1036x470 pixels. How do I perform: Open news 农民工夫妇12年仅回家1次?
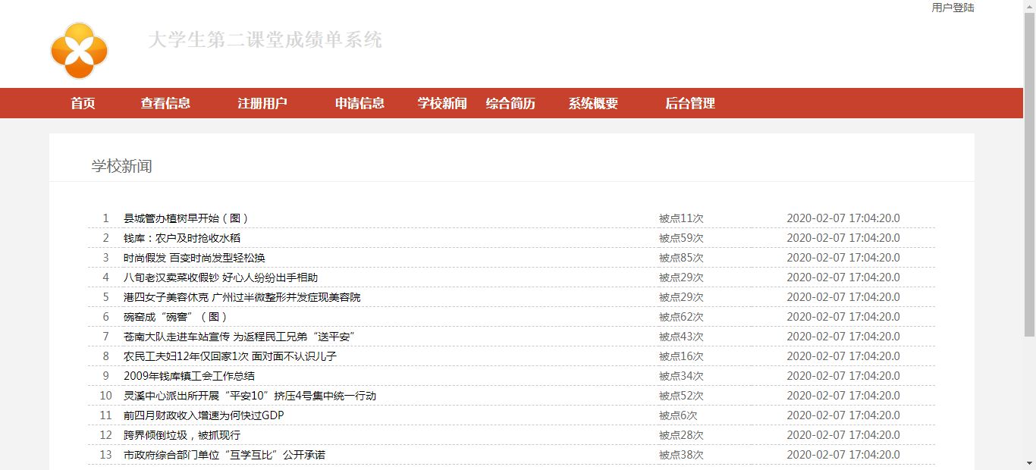(230, 356)
